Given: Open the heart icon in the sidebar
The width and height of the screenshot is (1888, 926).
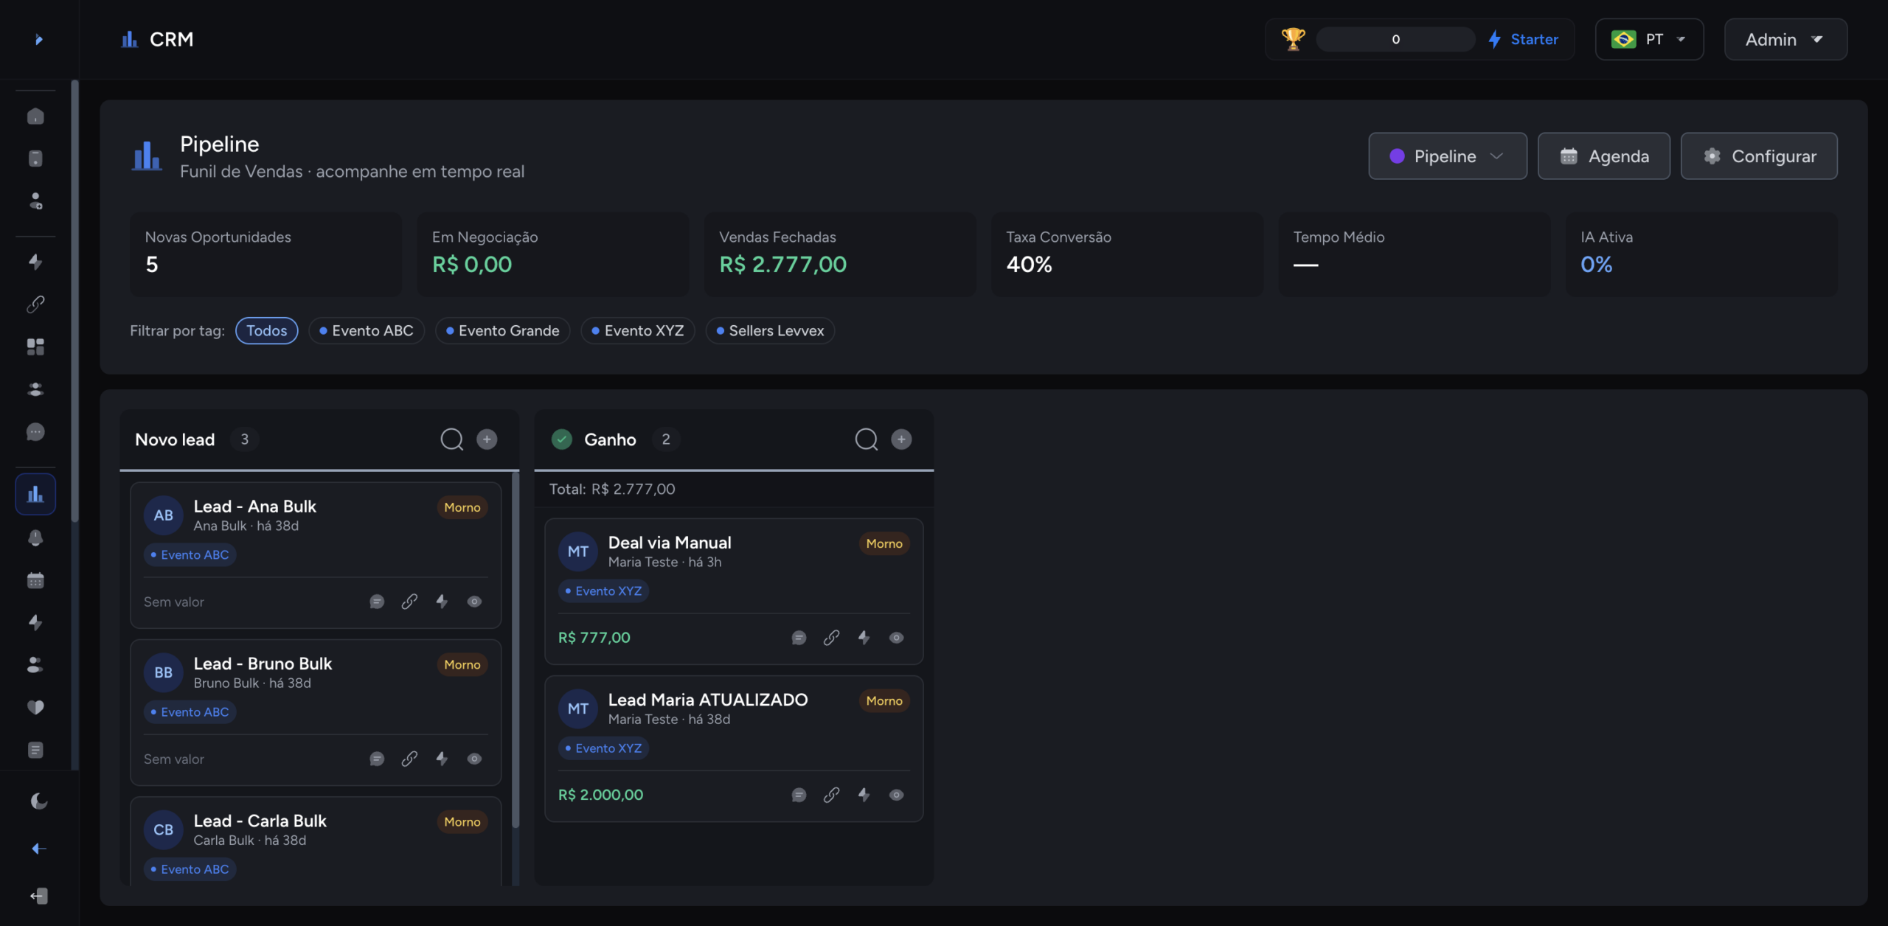Looking at the screenshot, I should (x=35, y=707).
